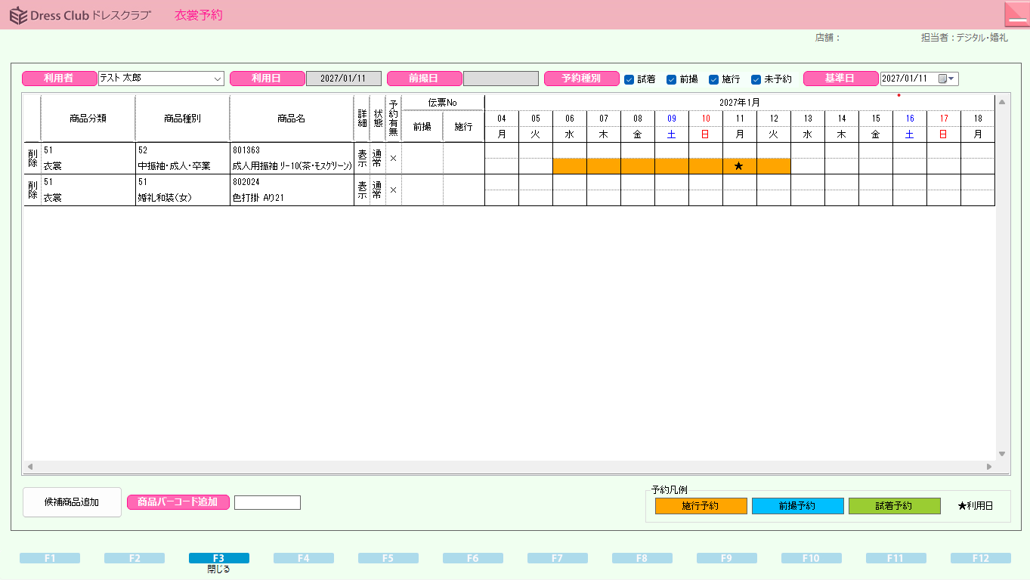Click the 2027年1月 month header
Screen dimensions: 1030x580
tap(739, 103)
